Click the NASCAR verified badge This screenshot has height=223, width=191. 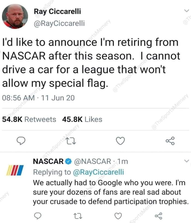coord(68,161)
